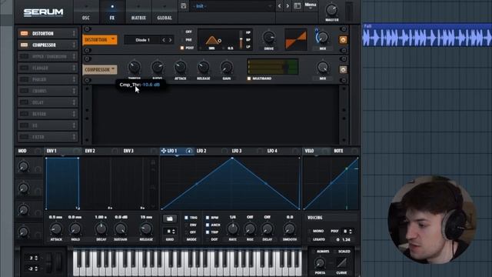Select the NOTE tab
The height and width of the screenshot is (277, 492).
(x=338, y=151)
